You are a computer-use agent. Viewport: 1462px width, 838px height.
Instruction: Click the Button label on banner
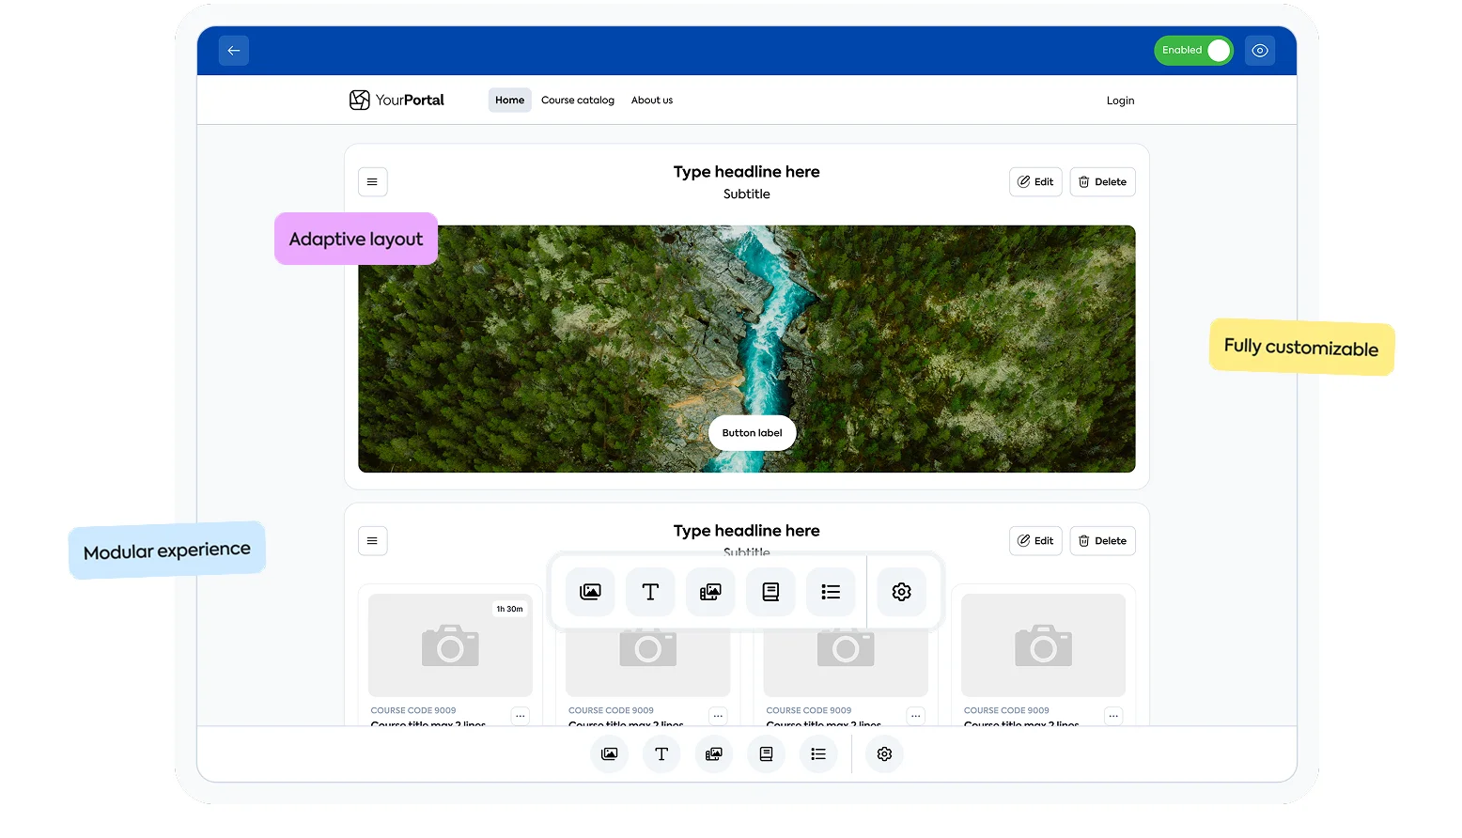pos(752,433)
